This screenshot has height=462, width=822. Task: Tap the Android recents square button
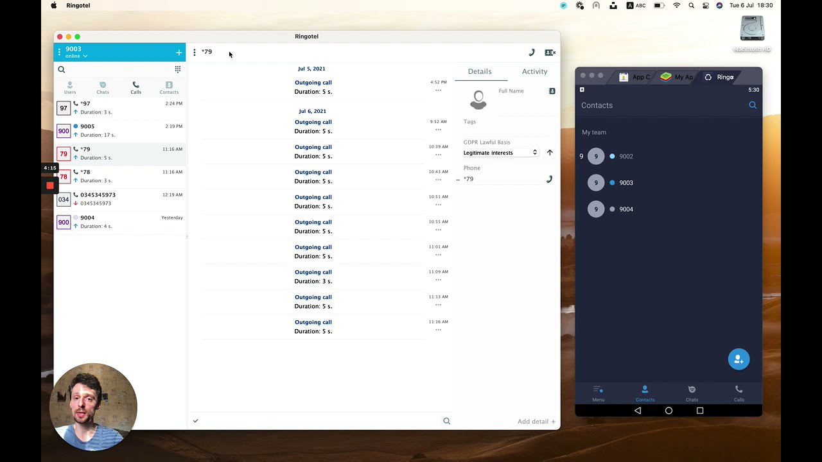(x=700, y=411)
